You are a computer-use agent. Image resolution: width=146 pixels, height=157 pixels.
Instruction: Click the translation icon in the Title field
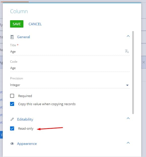coord(127,52)
